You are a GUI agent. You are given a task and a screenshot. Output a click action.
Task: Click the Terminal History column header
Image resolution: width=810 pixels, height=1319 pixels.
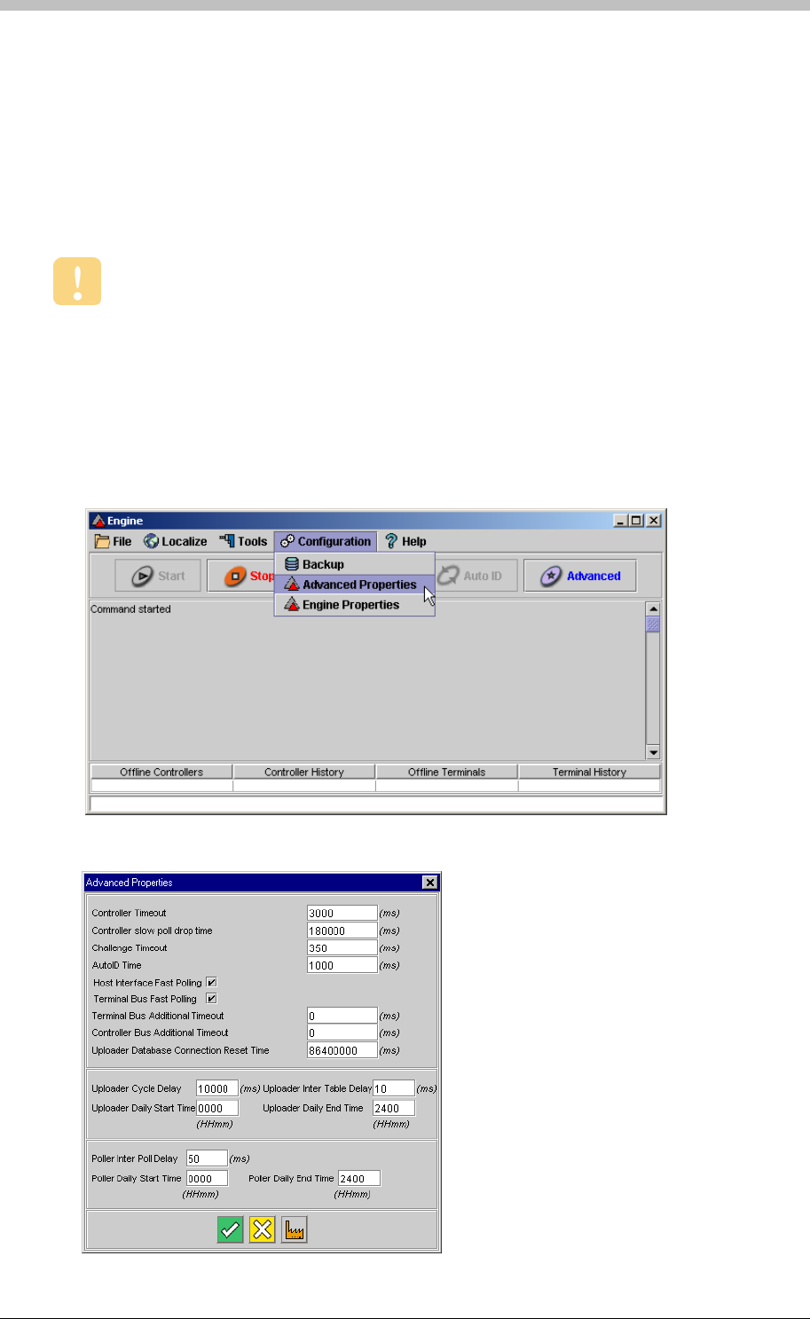589,772
